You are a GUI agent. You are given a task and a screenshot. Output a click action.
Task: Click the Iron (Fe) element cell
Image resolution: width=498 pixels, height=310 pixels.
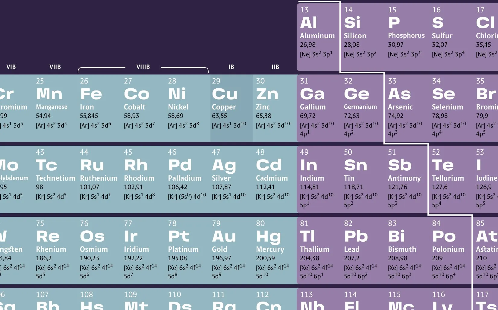(99, 108)
